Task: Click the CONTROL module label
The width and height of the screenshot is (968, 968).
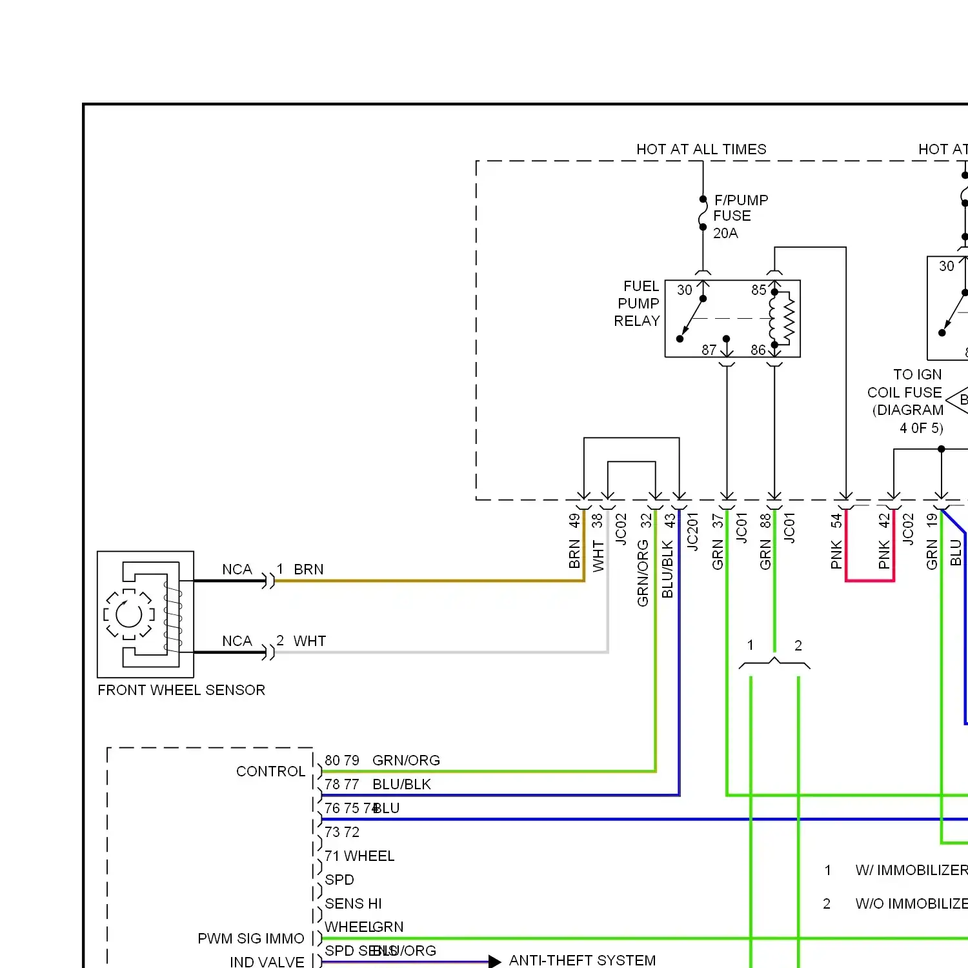Action: pos(270,771)
